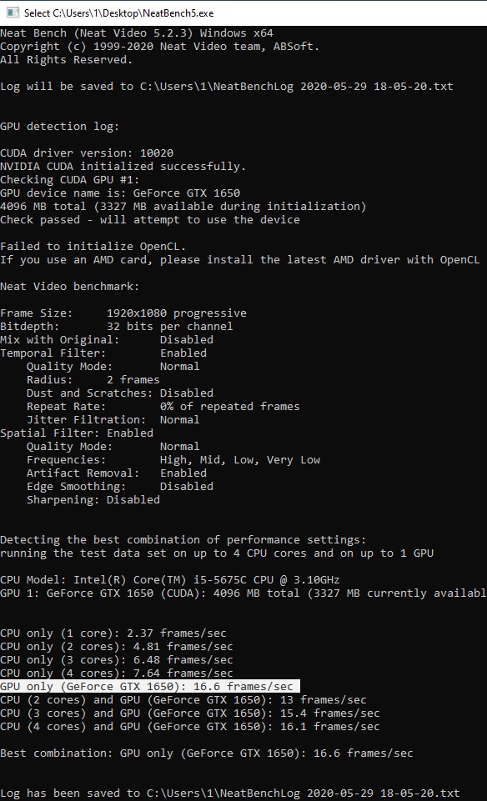
Task: Click highlighted 'GPU only (GeForce GTX 1650): 16.6 frames/sec'
Action: [x=150, y=686]
